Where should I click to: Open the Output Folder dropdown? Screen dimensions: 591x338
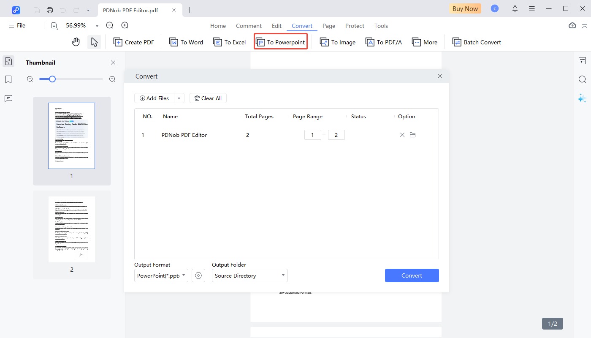(250, 275)
